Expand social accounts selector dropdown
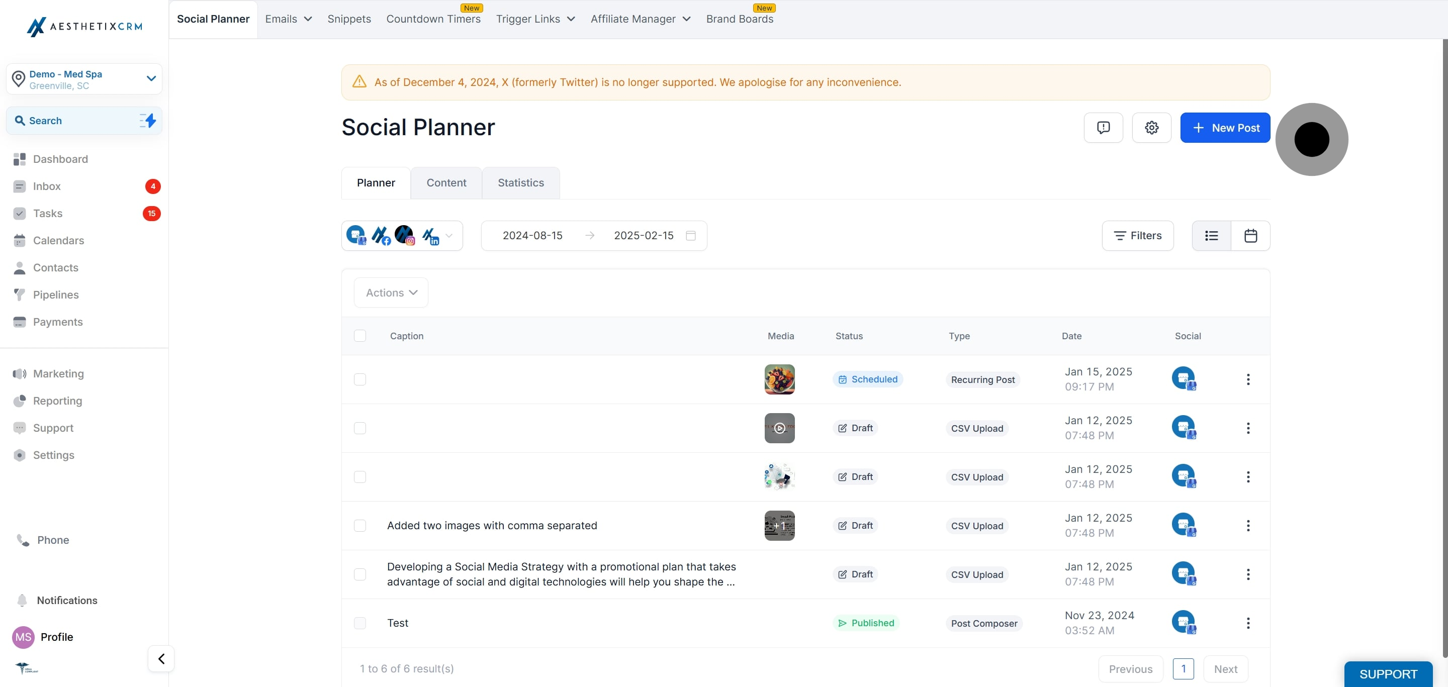Image resolution: width=1448 pixels, height=687 pixels. point(448,235)
